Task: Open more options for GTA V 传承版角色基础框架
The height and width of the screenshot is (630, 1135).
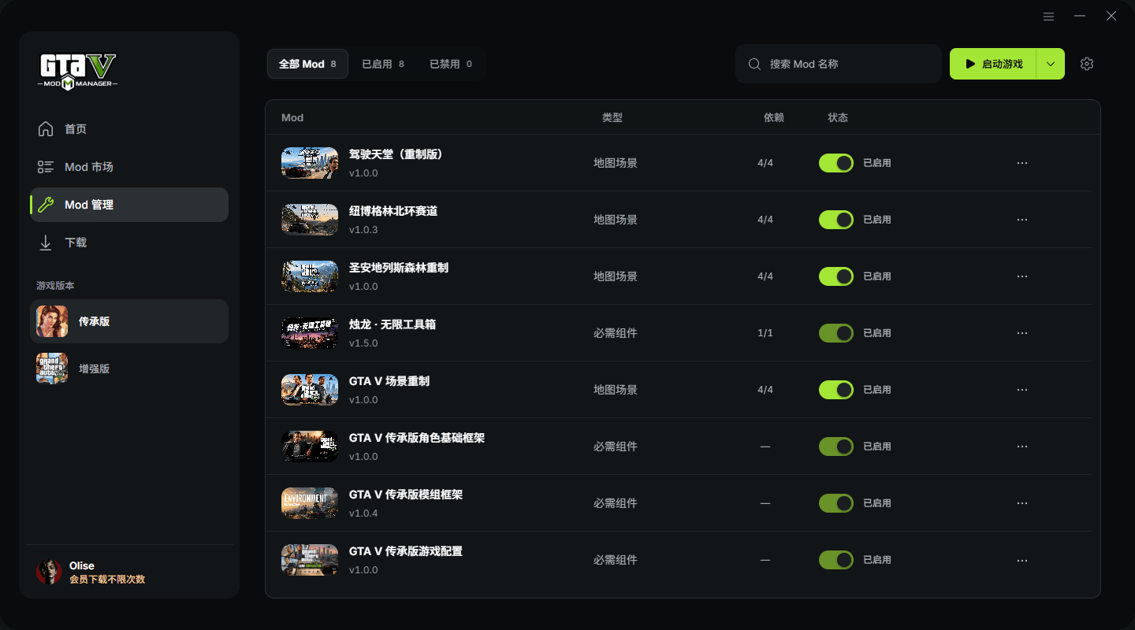Action: (1022, 447)
